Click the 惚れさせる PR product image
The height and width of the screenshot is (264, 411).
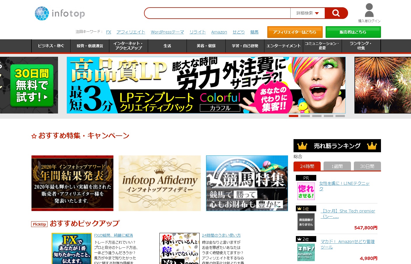(x=306, y=191)
